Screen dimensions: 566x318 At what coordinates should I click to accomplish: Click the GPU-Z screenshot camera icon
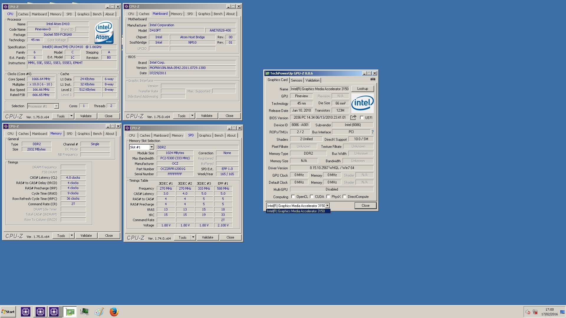point(373,79)
